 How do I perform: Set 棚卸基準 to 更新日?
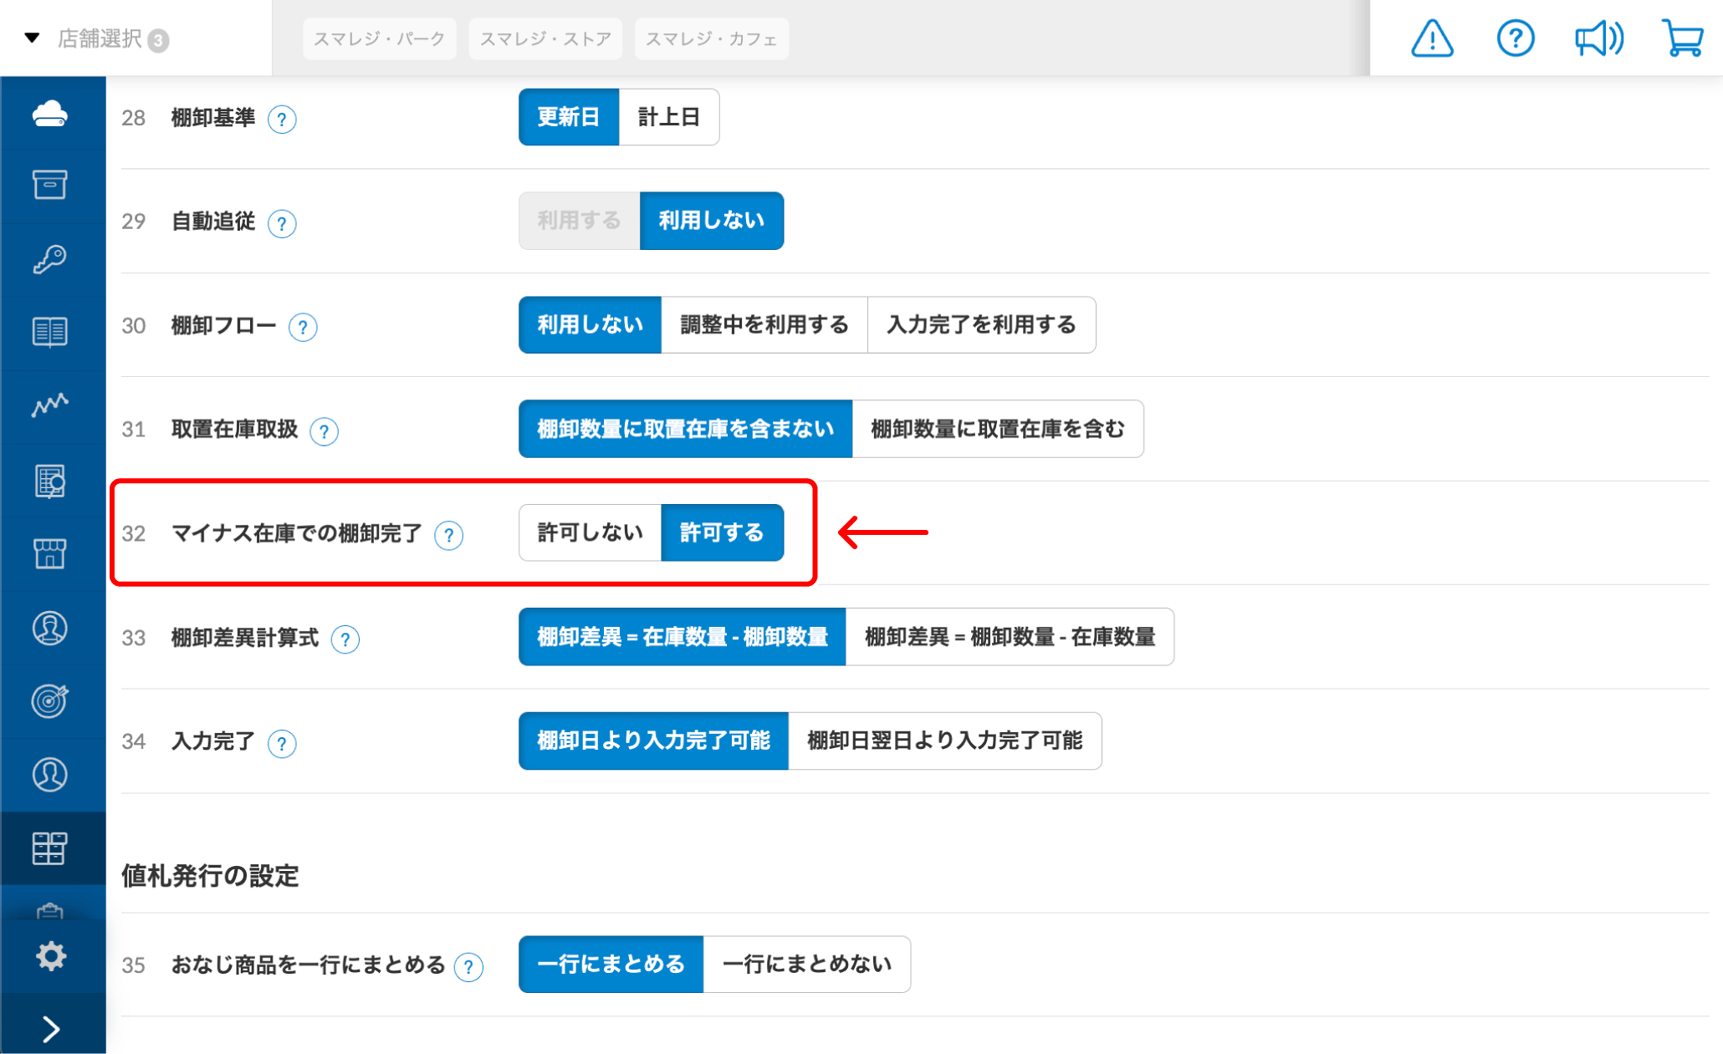click(569, 117)
